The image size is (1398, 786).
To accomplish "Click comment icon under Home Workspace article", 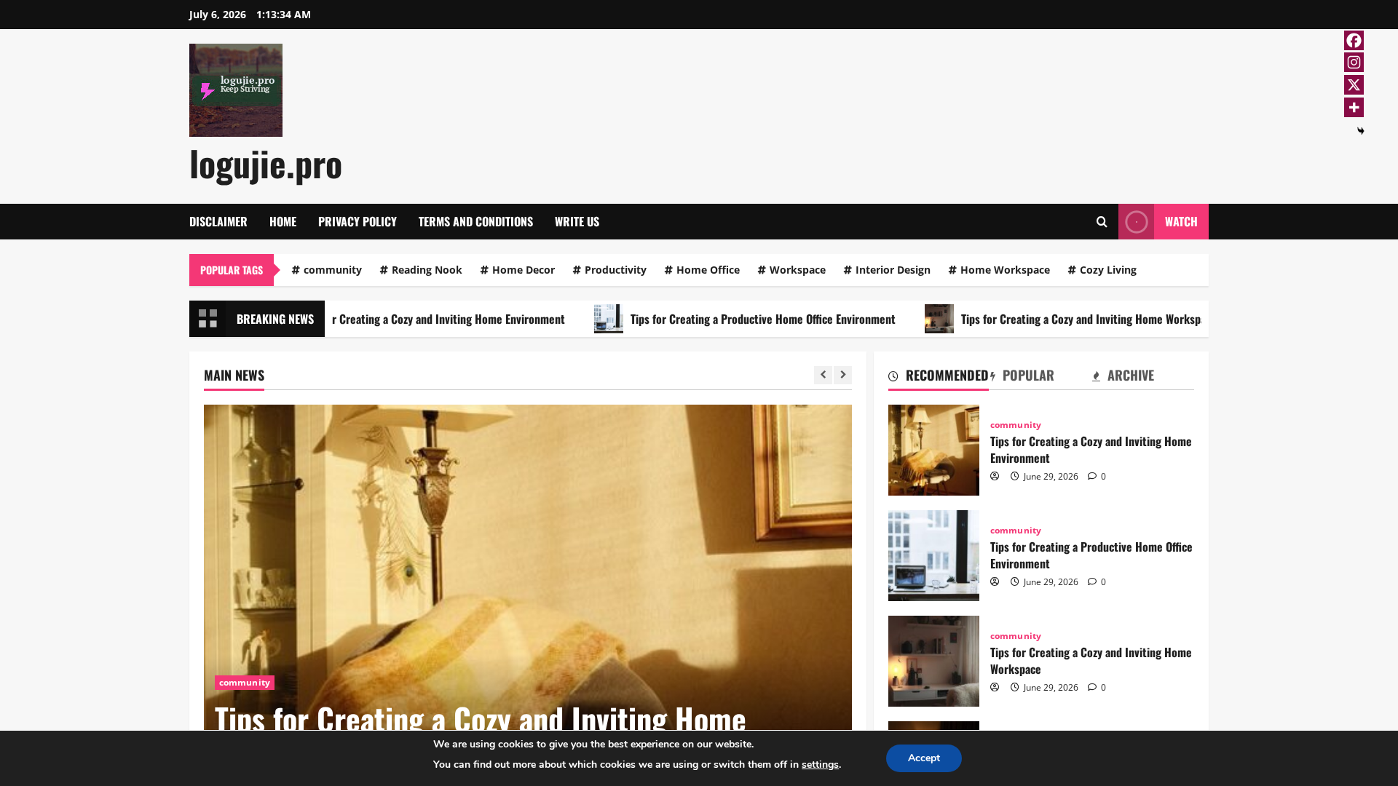I will click(x=1092, y=687).
